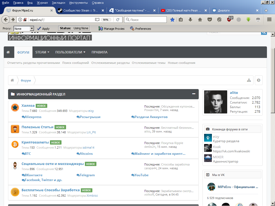Collapse the ИНФОРМАЦИОННЫЙ РАЗДЕЛ section
The height and width of the screenshot is (206, 275).
pos(194,94)
